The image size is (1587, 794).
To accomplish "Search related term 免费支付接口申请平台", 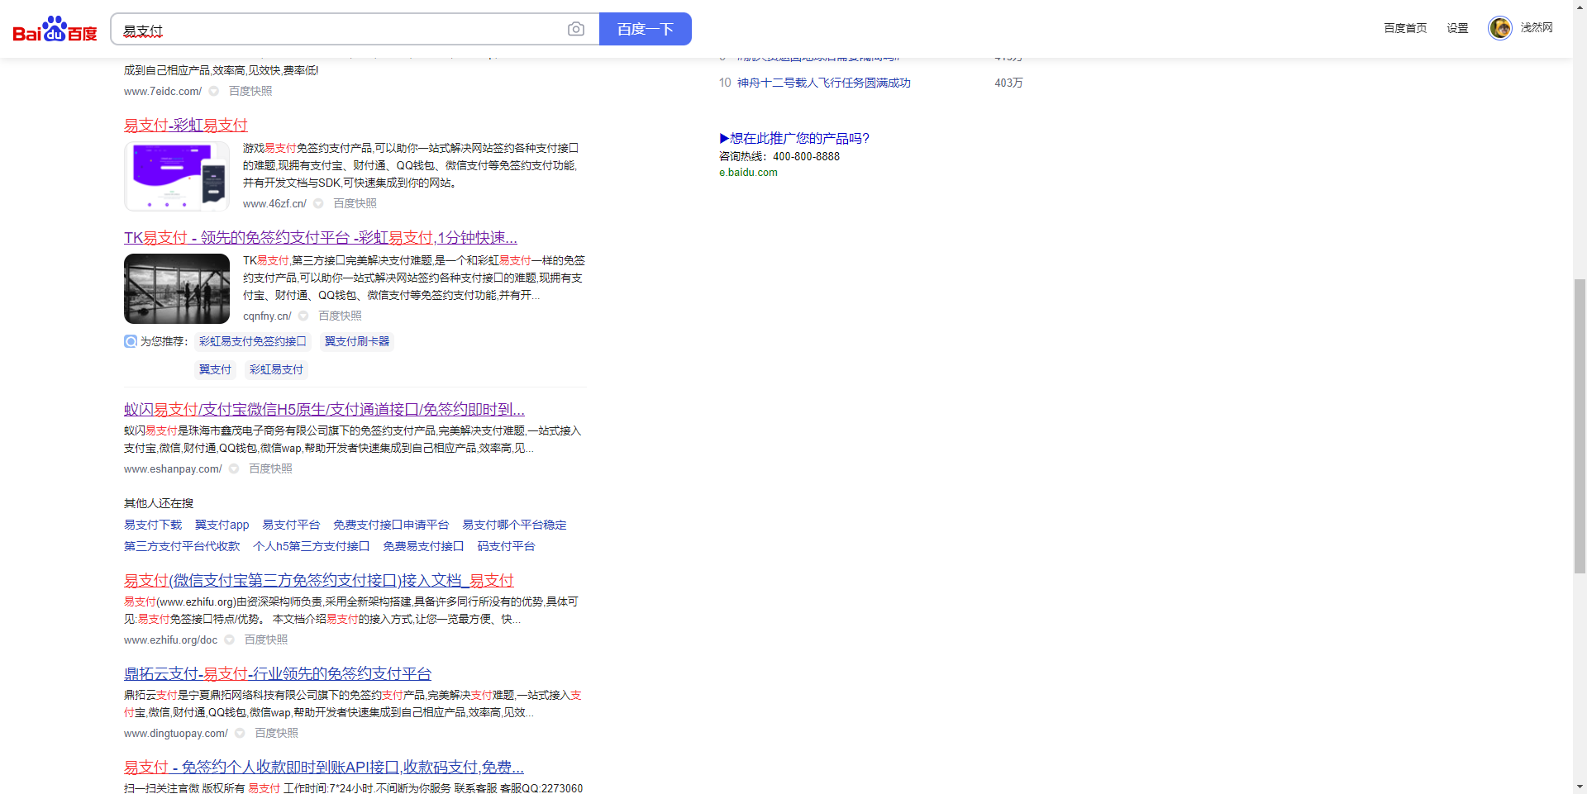I will pos(391,525).
